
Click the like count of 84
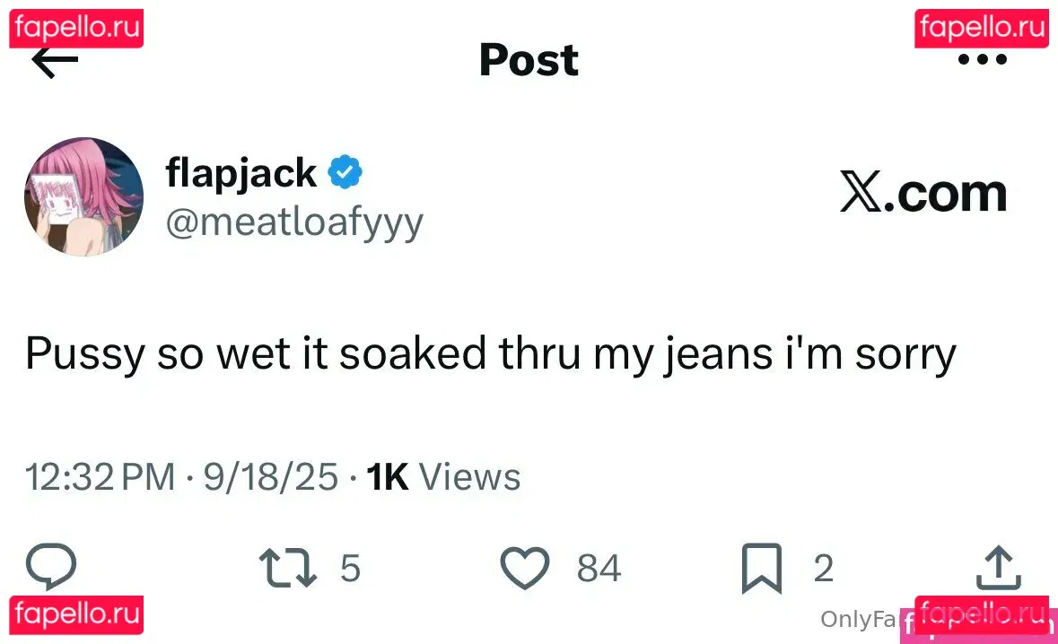tap(599, 569)
